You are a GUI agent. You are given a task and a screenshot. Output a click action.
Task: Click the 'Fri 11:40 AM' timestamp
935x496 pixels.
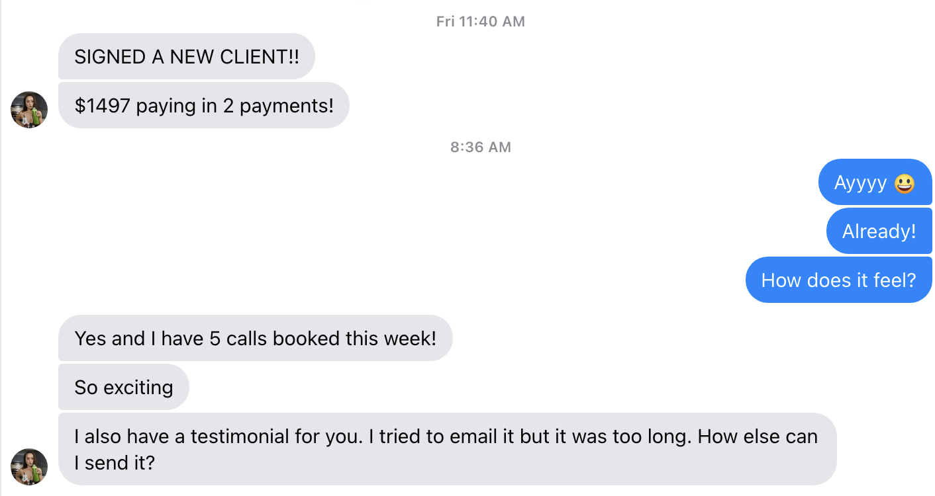pos(481,21)
